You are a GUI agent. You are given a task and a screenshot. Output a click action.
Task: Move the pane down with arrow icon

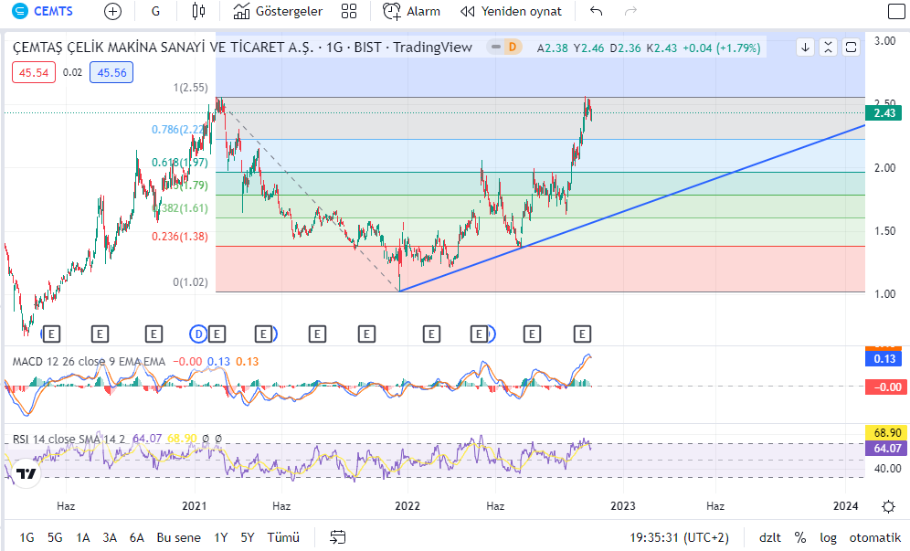[x=805, y=48]
